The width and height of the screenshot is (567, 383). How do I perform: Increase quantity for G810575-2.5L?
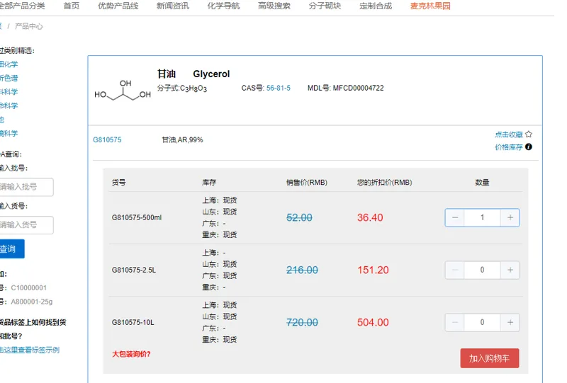click(510, 270)
